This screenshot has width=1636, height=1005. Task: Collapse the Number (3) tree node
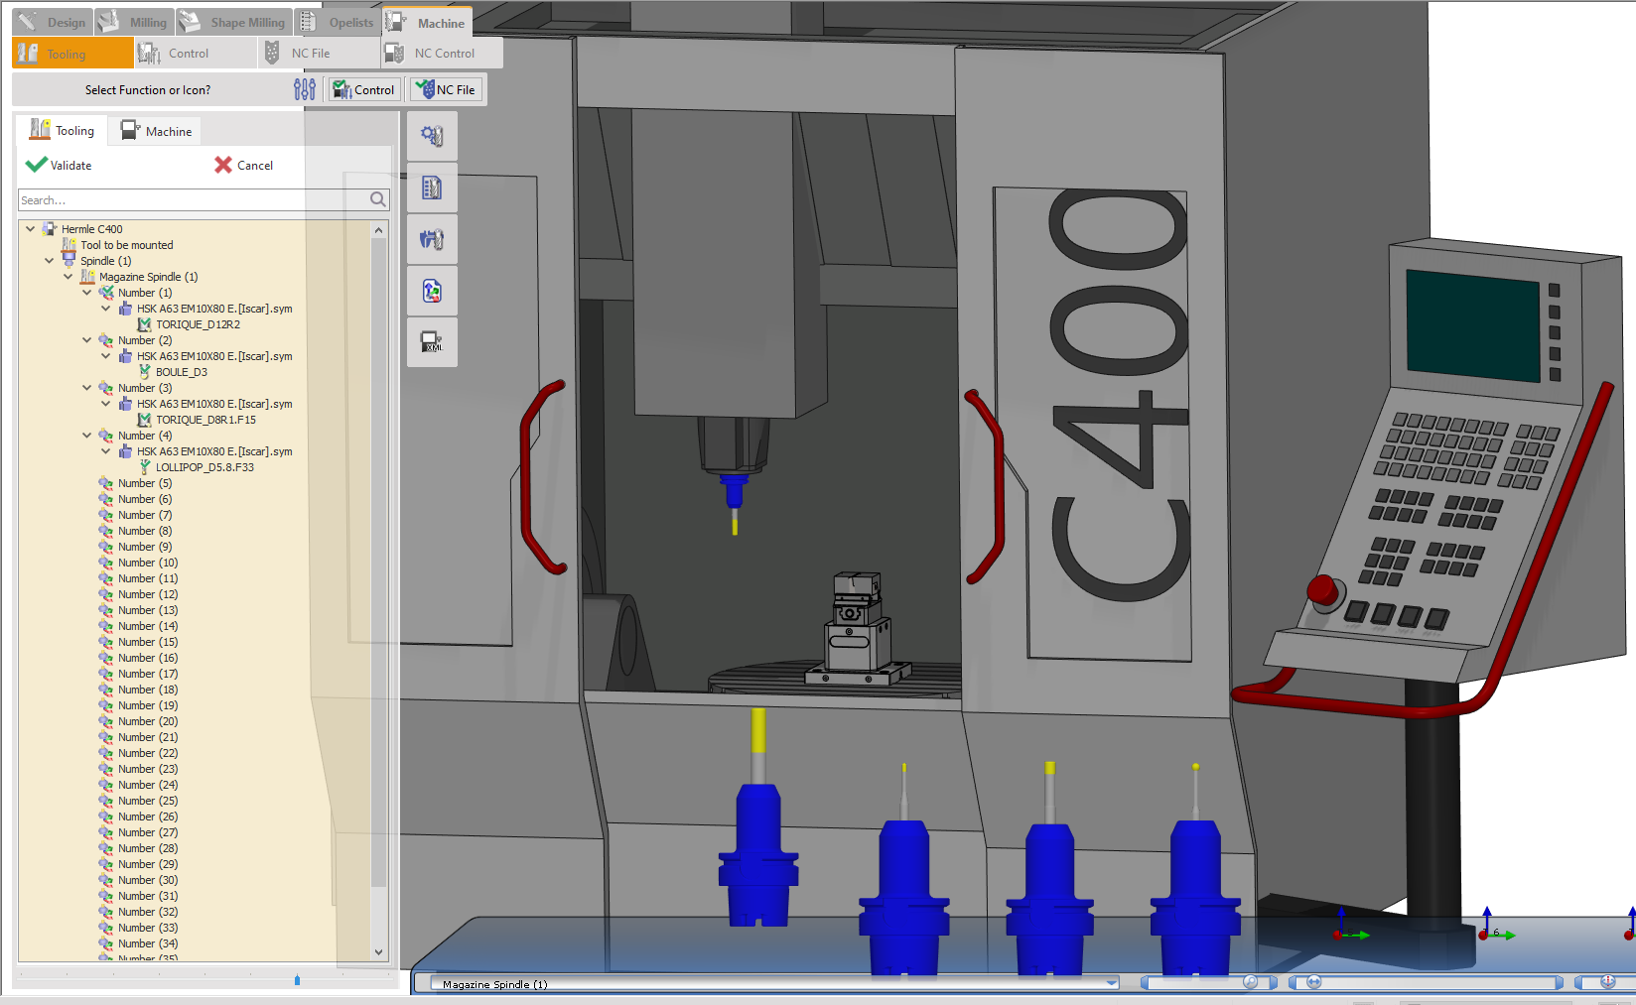(x=87, y=388)
